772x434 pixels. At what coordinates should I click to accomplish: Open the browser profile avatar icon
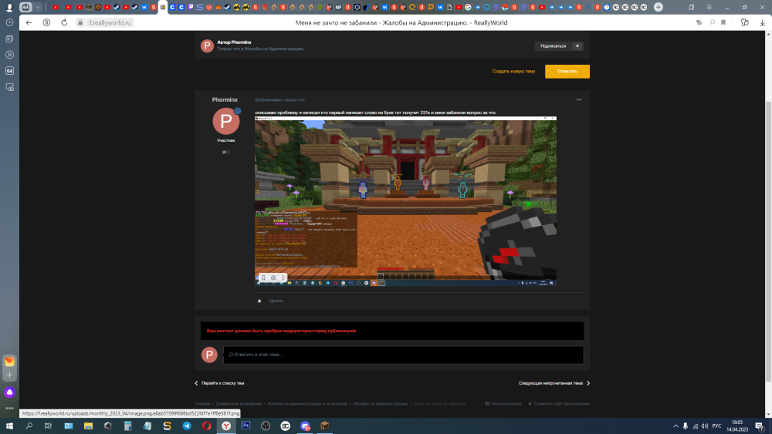(x=8, y=8)
